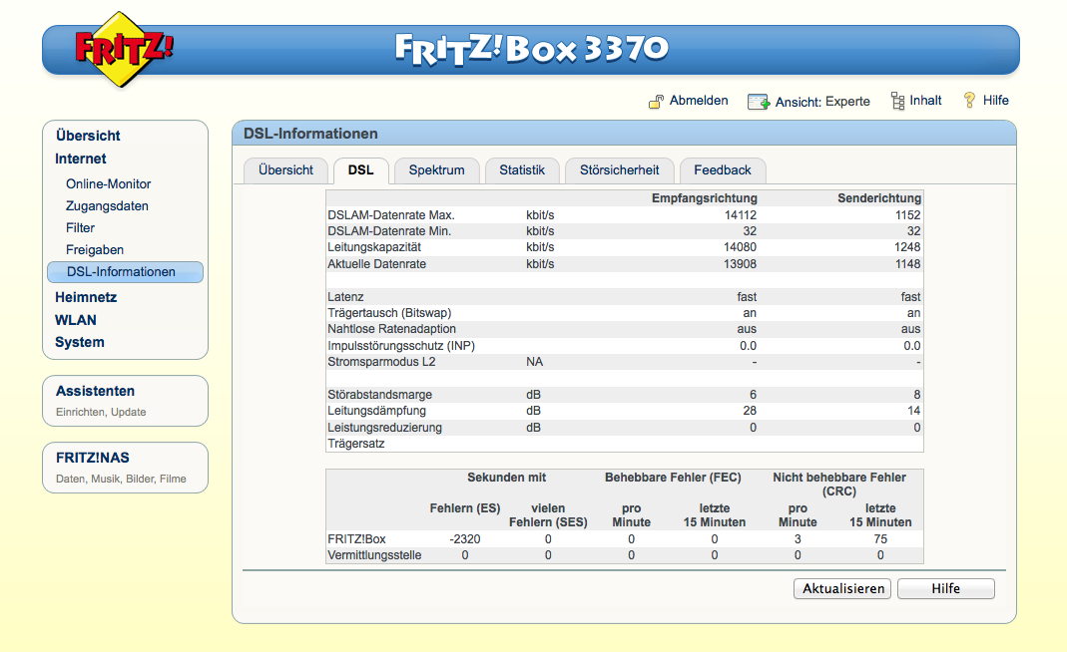The image size is (1067, 652).
Task: Click the Abmelden padlock icon
Action: 656,102
